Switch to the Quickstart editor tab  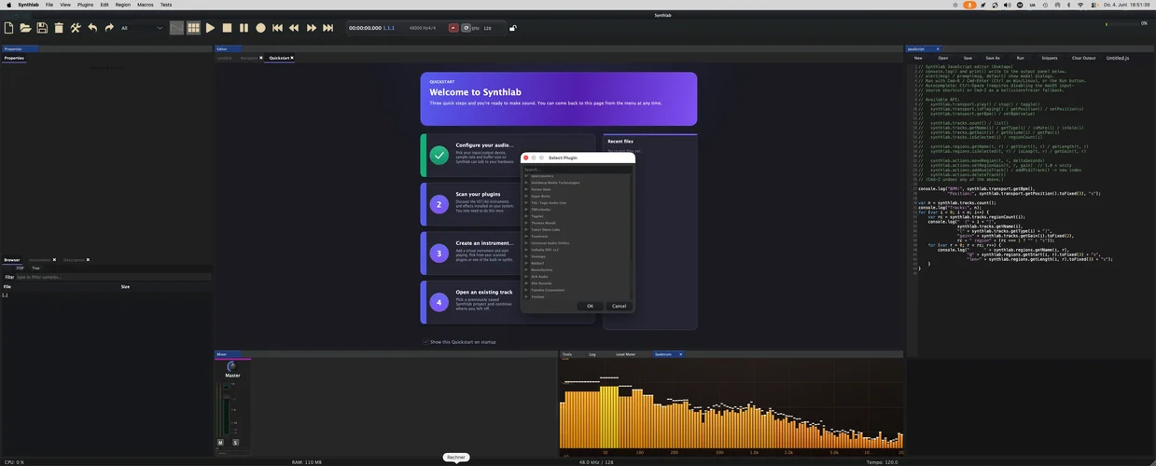point(278,58)
